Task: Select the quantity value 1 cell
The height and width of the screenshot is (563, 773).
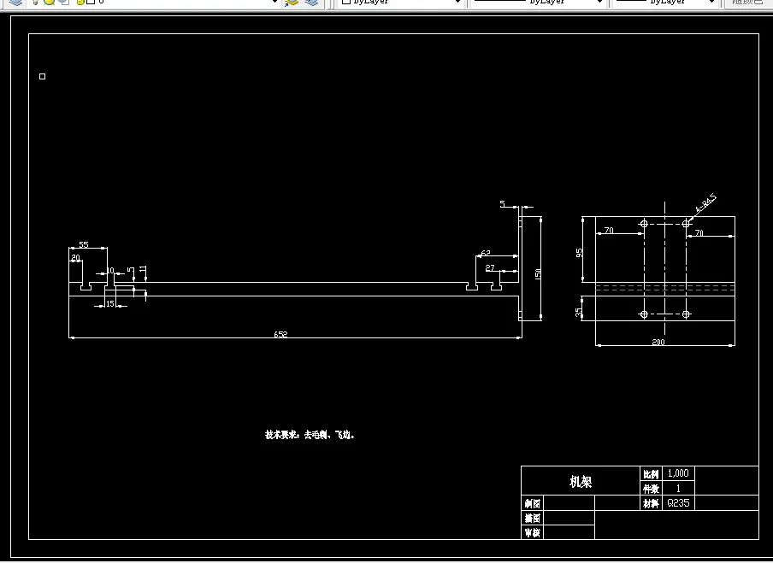Action: click(678, 489)
